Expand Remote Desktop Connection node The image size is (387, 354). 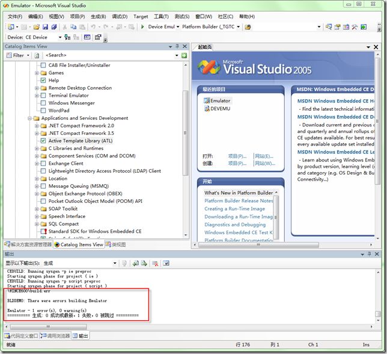[37, 88]
